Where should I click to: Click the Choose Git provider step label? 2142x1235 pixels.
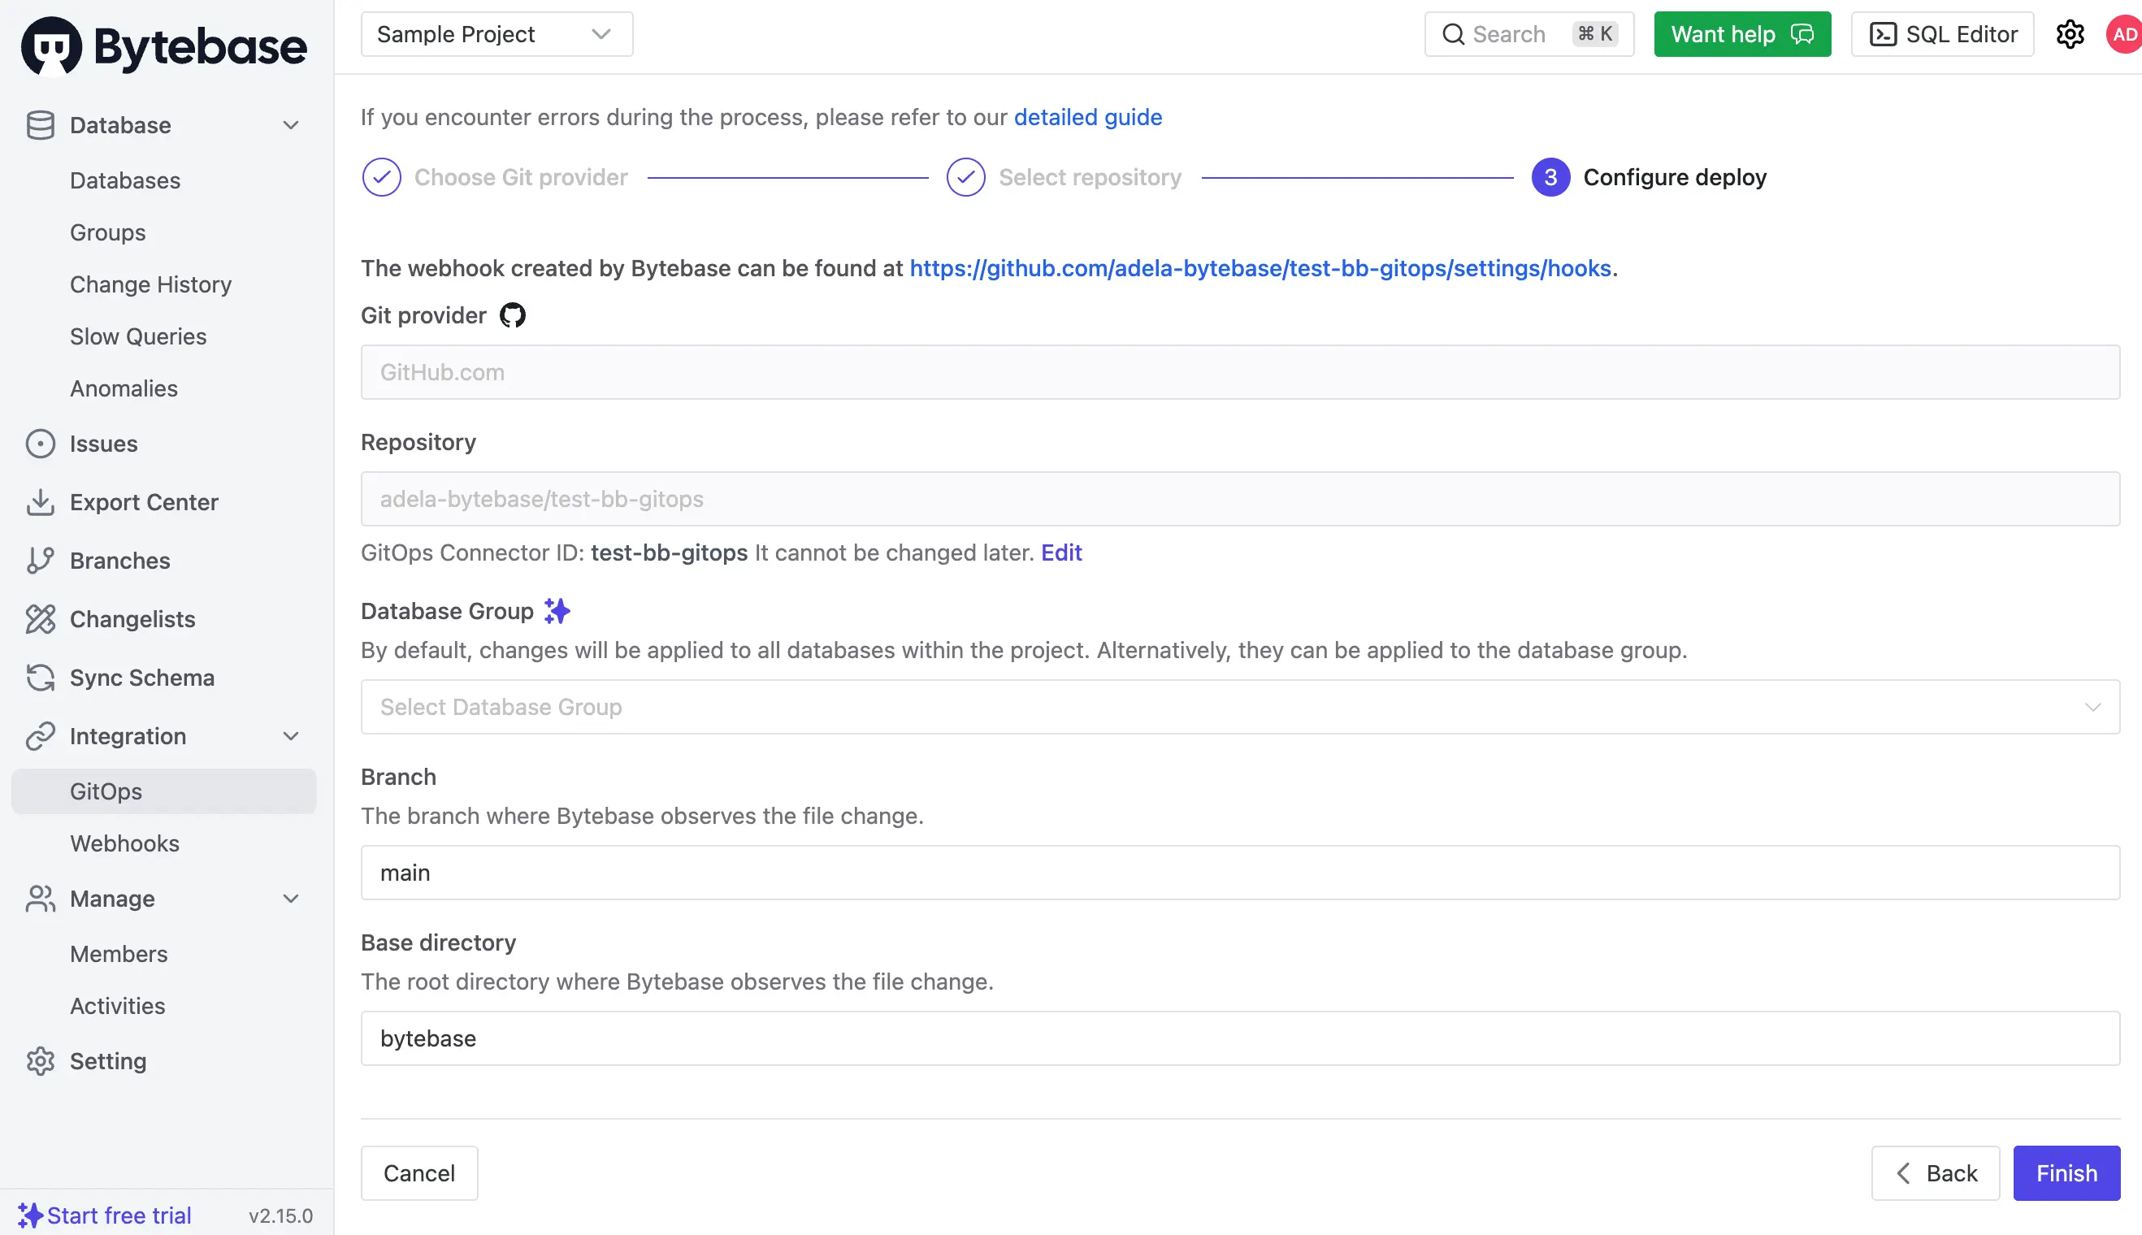tap(521, 177)
